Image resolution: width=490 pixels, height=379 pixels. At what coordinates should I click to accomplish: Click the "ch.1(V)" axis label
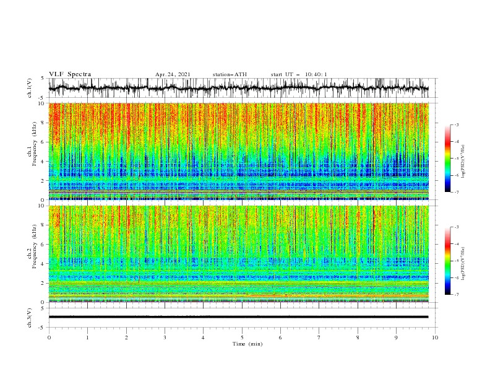[x=30, y=88]
